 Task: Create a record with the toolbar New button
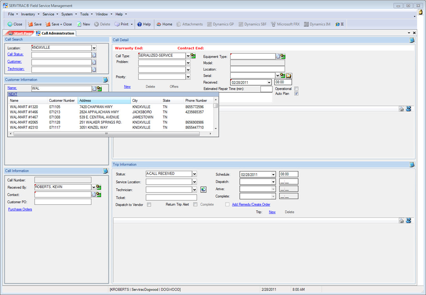83,24
